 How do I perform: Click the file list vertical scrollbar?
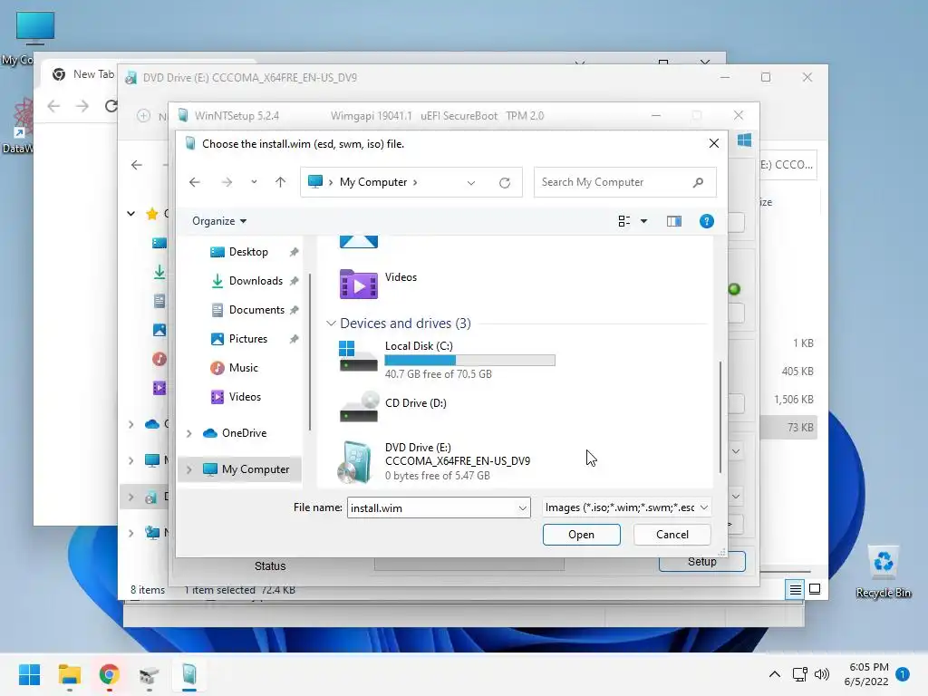pos(720,417)
